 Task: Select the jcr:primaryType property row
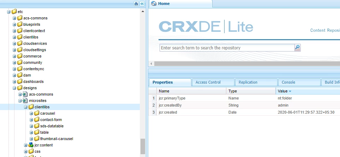[x=244, y=98]
